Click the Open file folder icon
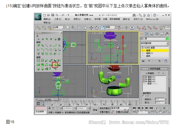The width and height of the screenshot is (177, 127). point(49,15)
